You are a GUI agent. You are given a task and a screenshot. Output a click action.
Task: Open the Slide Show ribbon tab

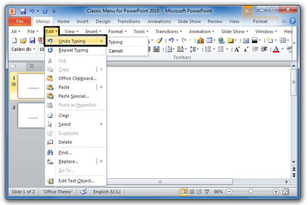pyautogui.click(x=189, y=22)
